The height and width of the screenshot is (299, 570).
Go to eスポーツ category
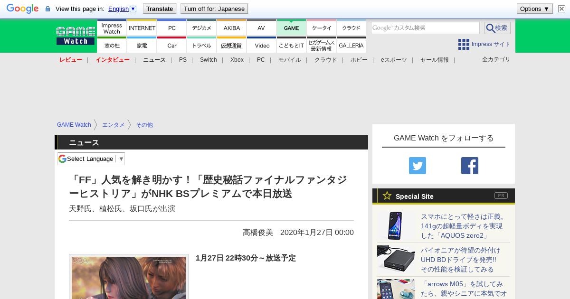[394, 60]
